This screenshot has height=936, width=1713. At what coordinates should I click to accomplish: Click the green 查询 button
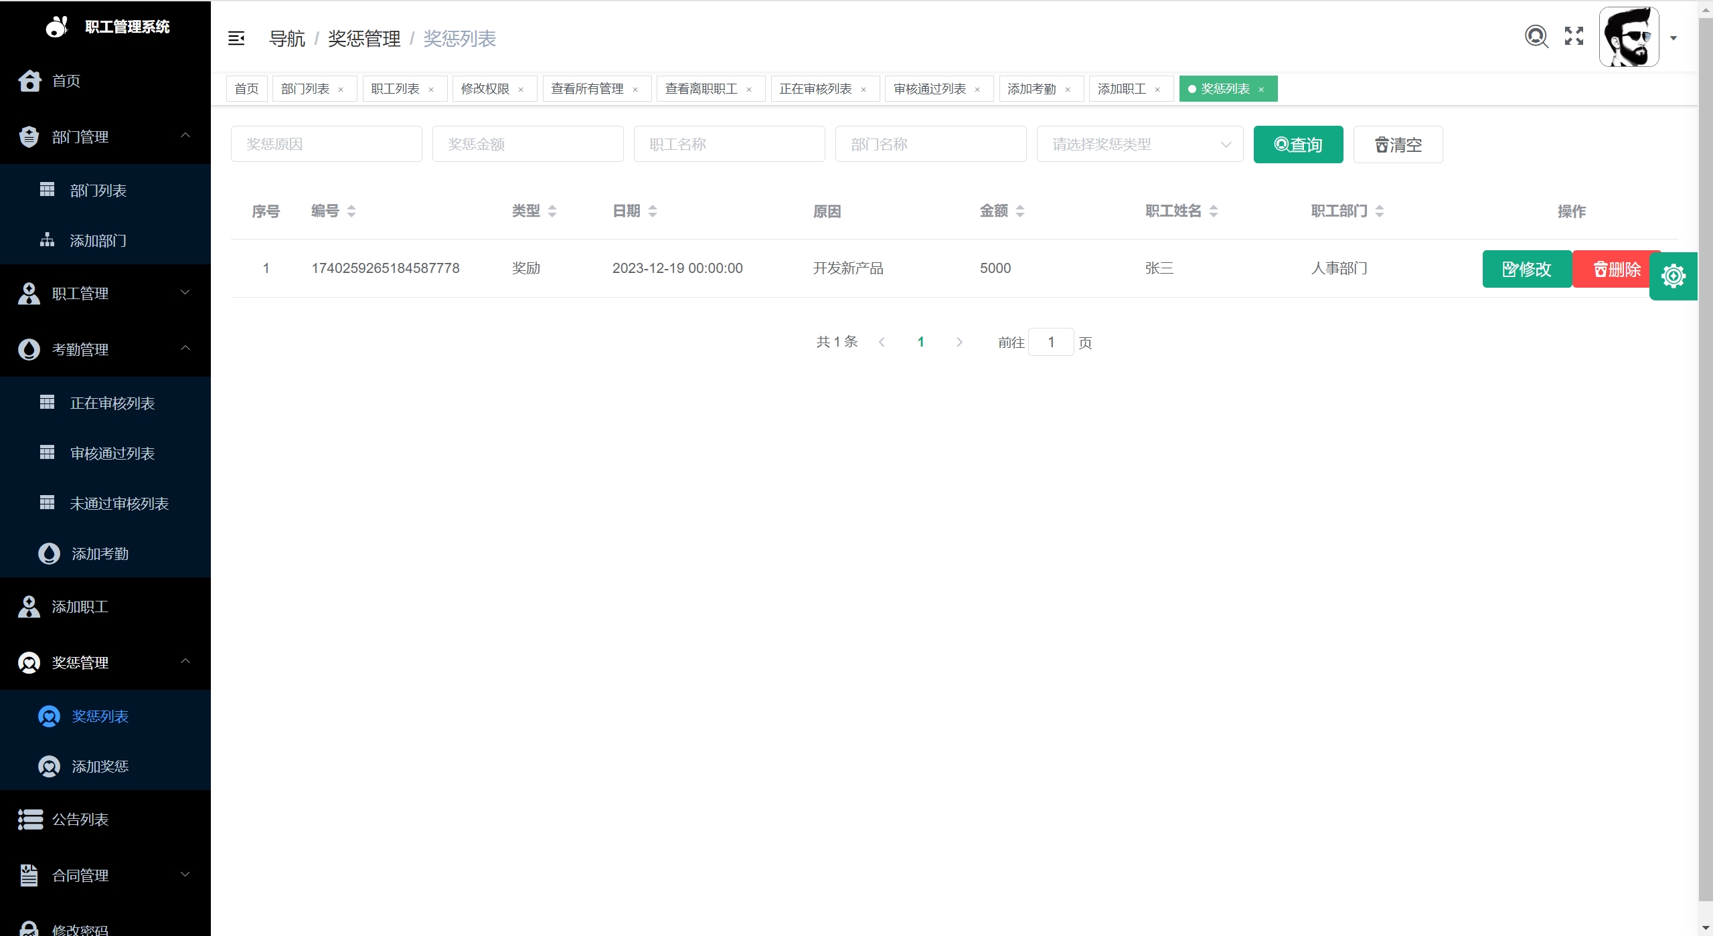(1297, 145)
